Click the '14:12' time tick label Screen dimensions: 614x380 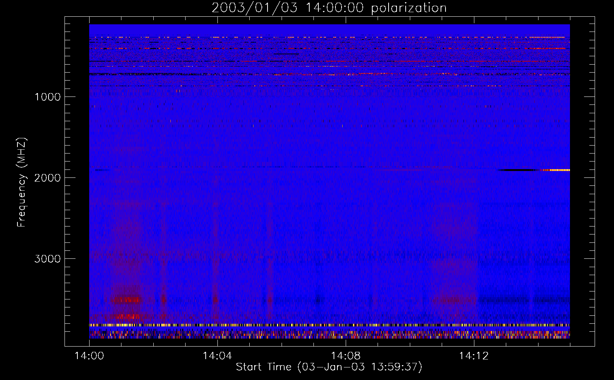tap(474, 356)
